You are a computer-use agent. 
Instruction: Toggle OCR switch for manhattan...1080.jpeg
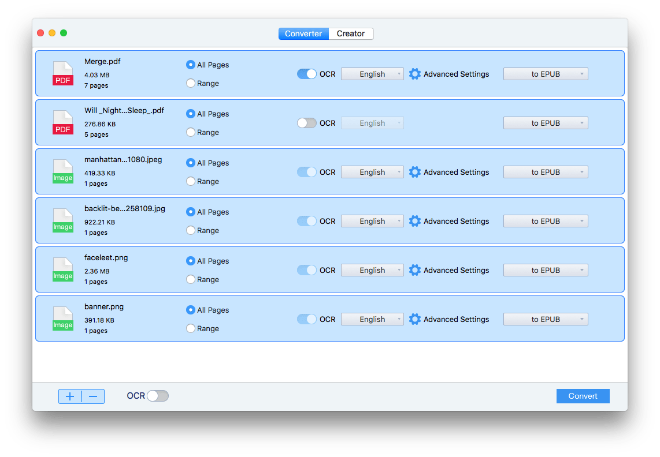[307, 172]
